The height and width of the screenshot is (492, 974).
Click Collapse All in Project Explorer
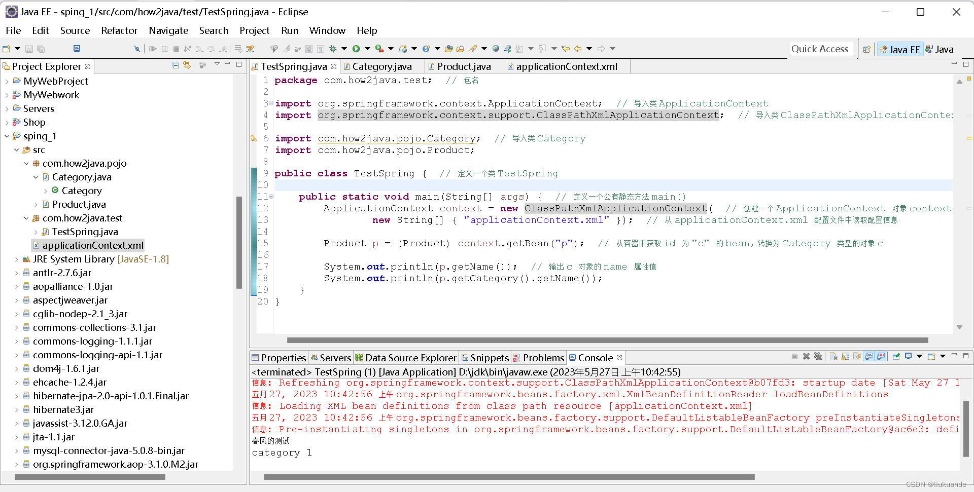point(175,65)
